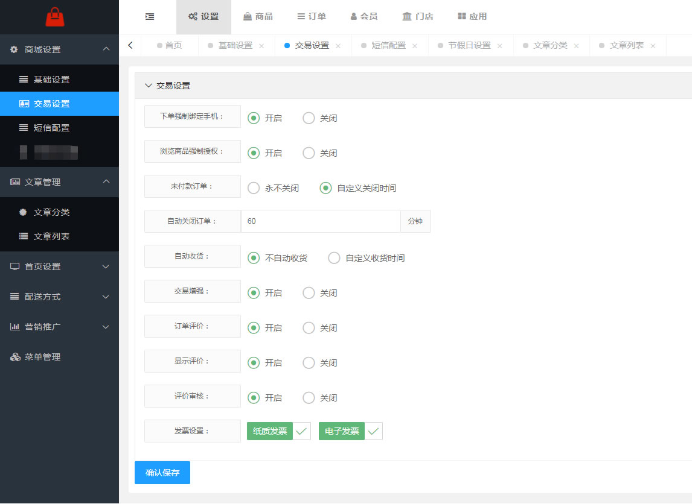Image resolution: width=692 pixels, height=504 pixels.
Task: Open the 应用 top menu
Action: [472, 17]
